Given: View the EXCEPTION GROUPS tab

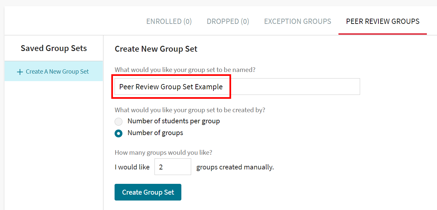Looking at the screenshot, I should [297, 21].
